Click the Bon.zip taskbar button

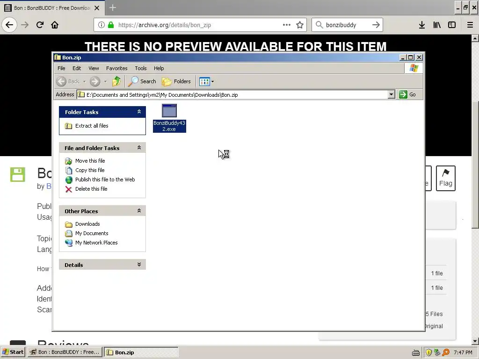point(141,352)
